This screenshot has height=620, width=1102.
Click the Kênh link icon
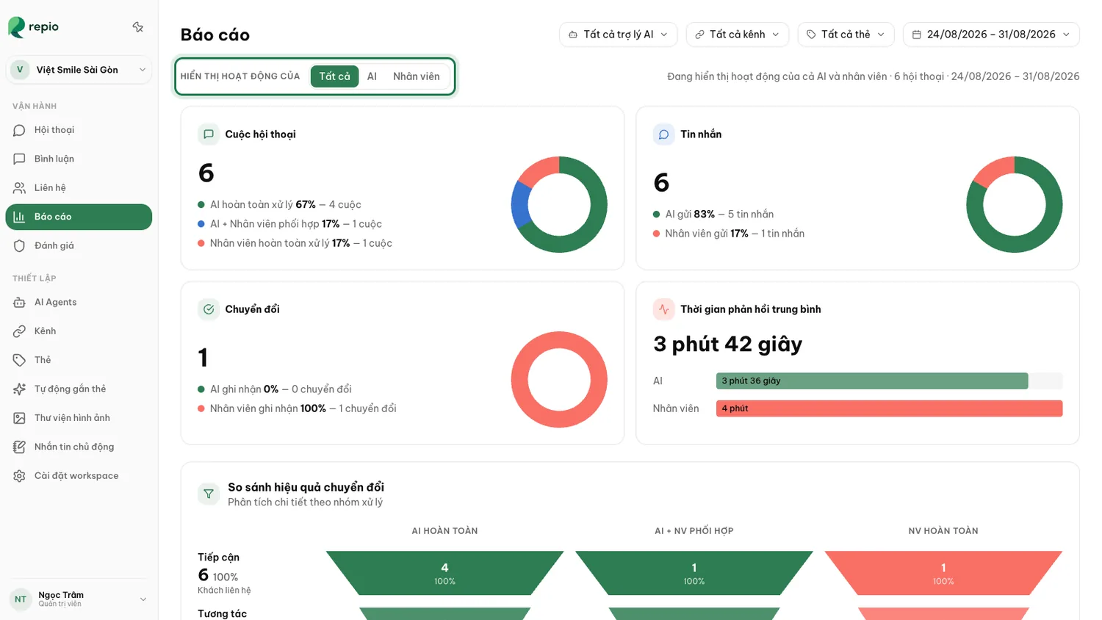coord(19,331)
